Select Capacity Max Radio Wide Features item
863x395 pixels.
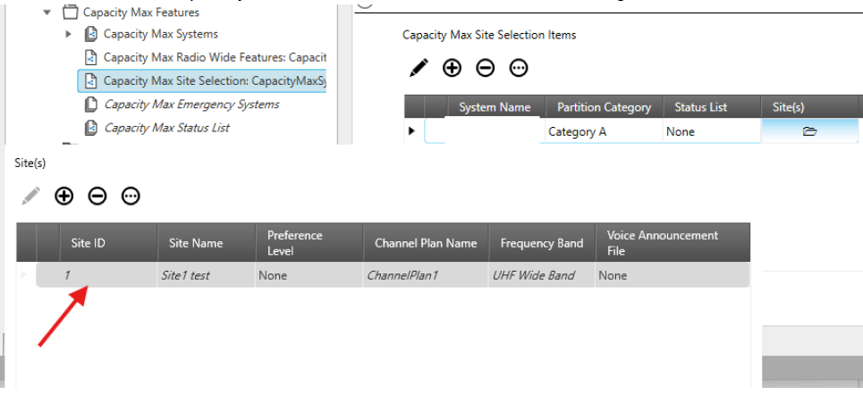pos(215,57)
